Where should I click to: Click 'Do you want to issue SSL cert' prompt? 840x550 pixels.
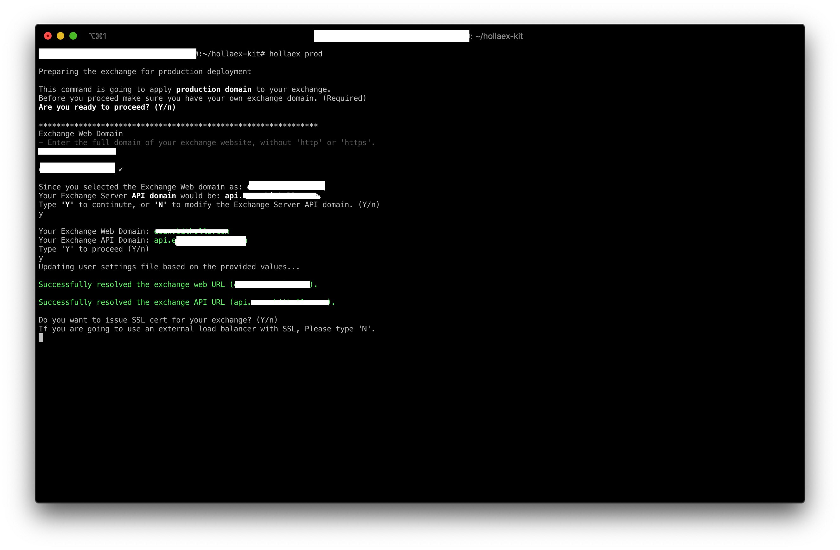[x=158, y=320]
